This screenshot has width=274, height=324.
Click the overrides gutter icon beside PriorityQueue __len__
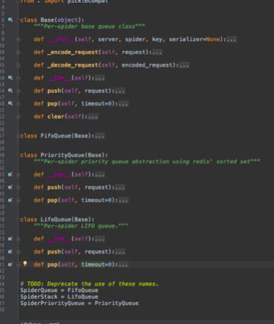click(x=10, y=174)
